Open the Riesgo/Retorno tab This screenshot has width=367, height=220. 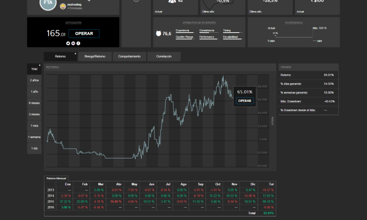click(95, 56)
